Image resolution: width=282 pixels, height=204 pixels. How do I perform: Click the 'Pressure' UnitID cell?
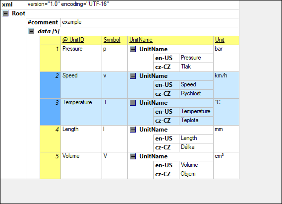pyautogui.click(x=81, y=59)
